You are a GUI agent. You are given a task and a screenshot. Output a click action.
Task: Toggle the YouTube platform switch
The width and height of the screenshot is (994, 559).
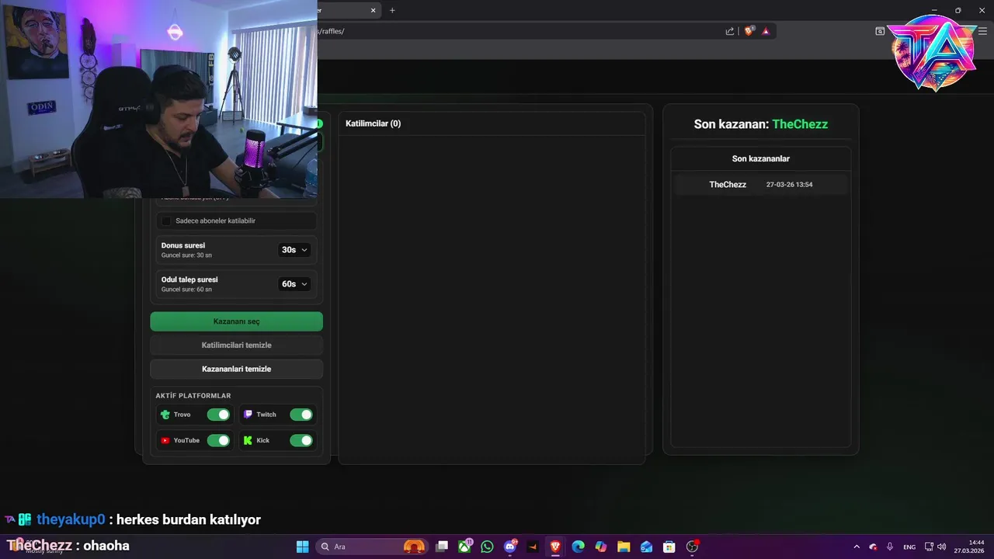tap(218, 440)
